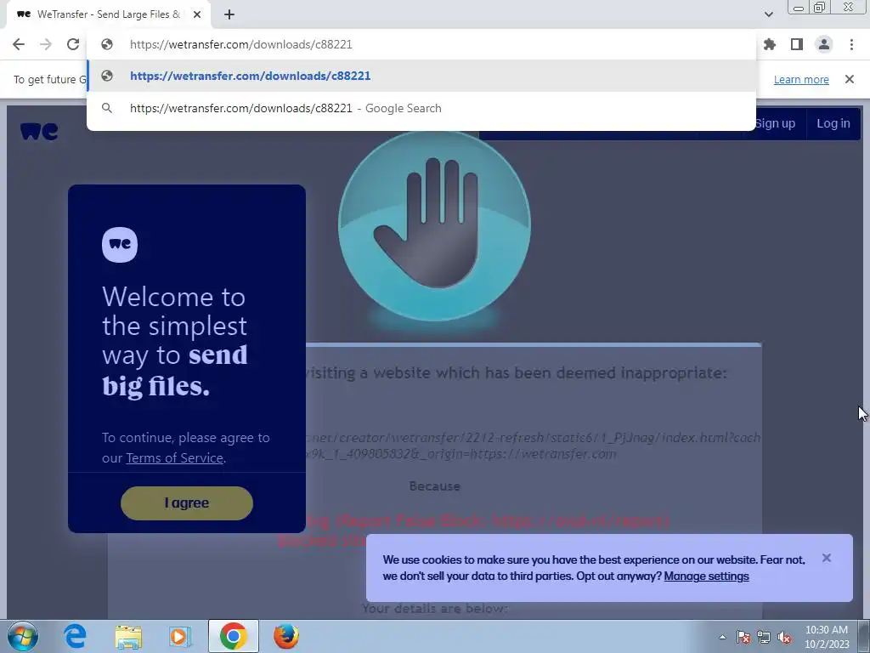Dismiss the info bar with its X button
Screen dimensions: 870x653
point(850,79)
